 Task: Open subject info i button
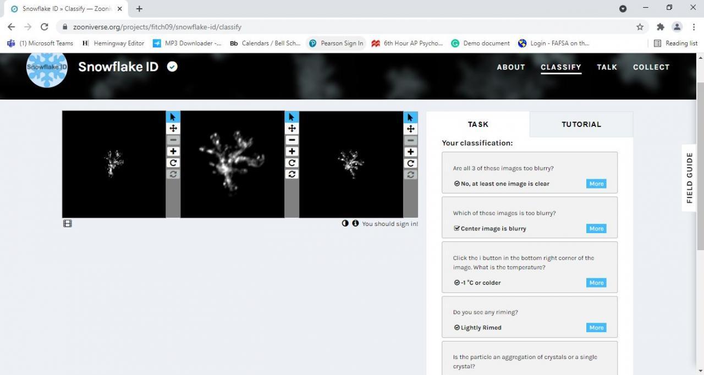(355, 223)
